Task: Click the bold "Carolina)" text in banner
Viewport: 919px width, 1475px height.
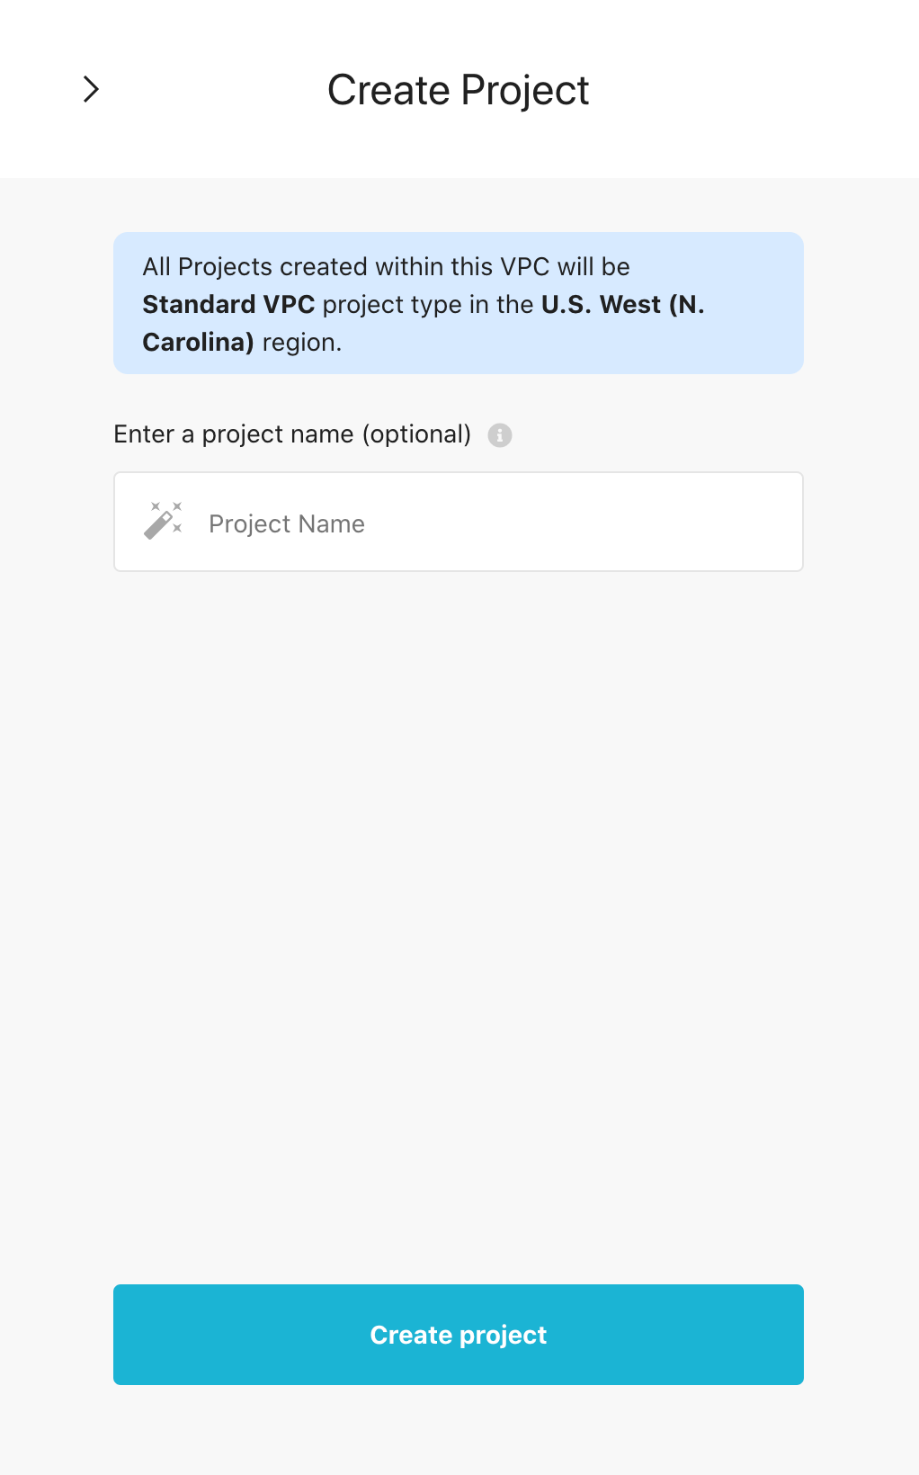Action: point(198,343)
